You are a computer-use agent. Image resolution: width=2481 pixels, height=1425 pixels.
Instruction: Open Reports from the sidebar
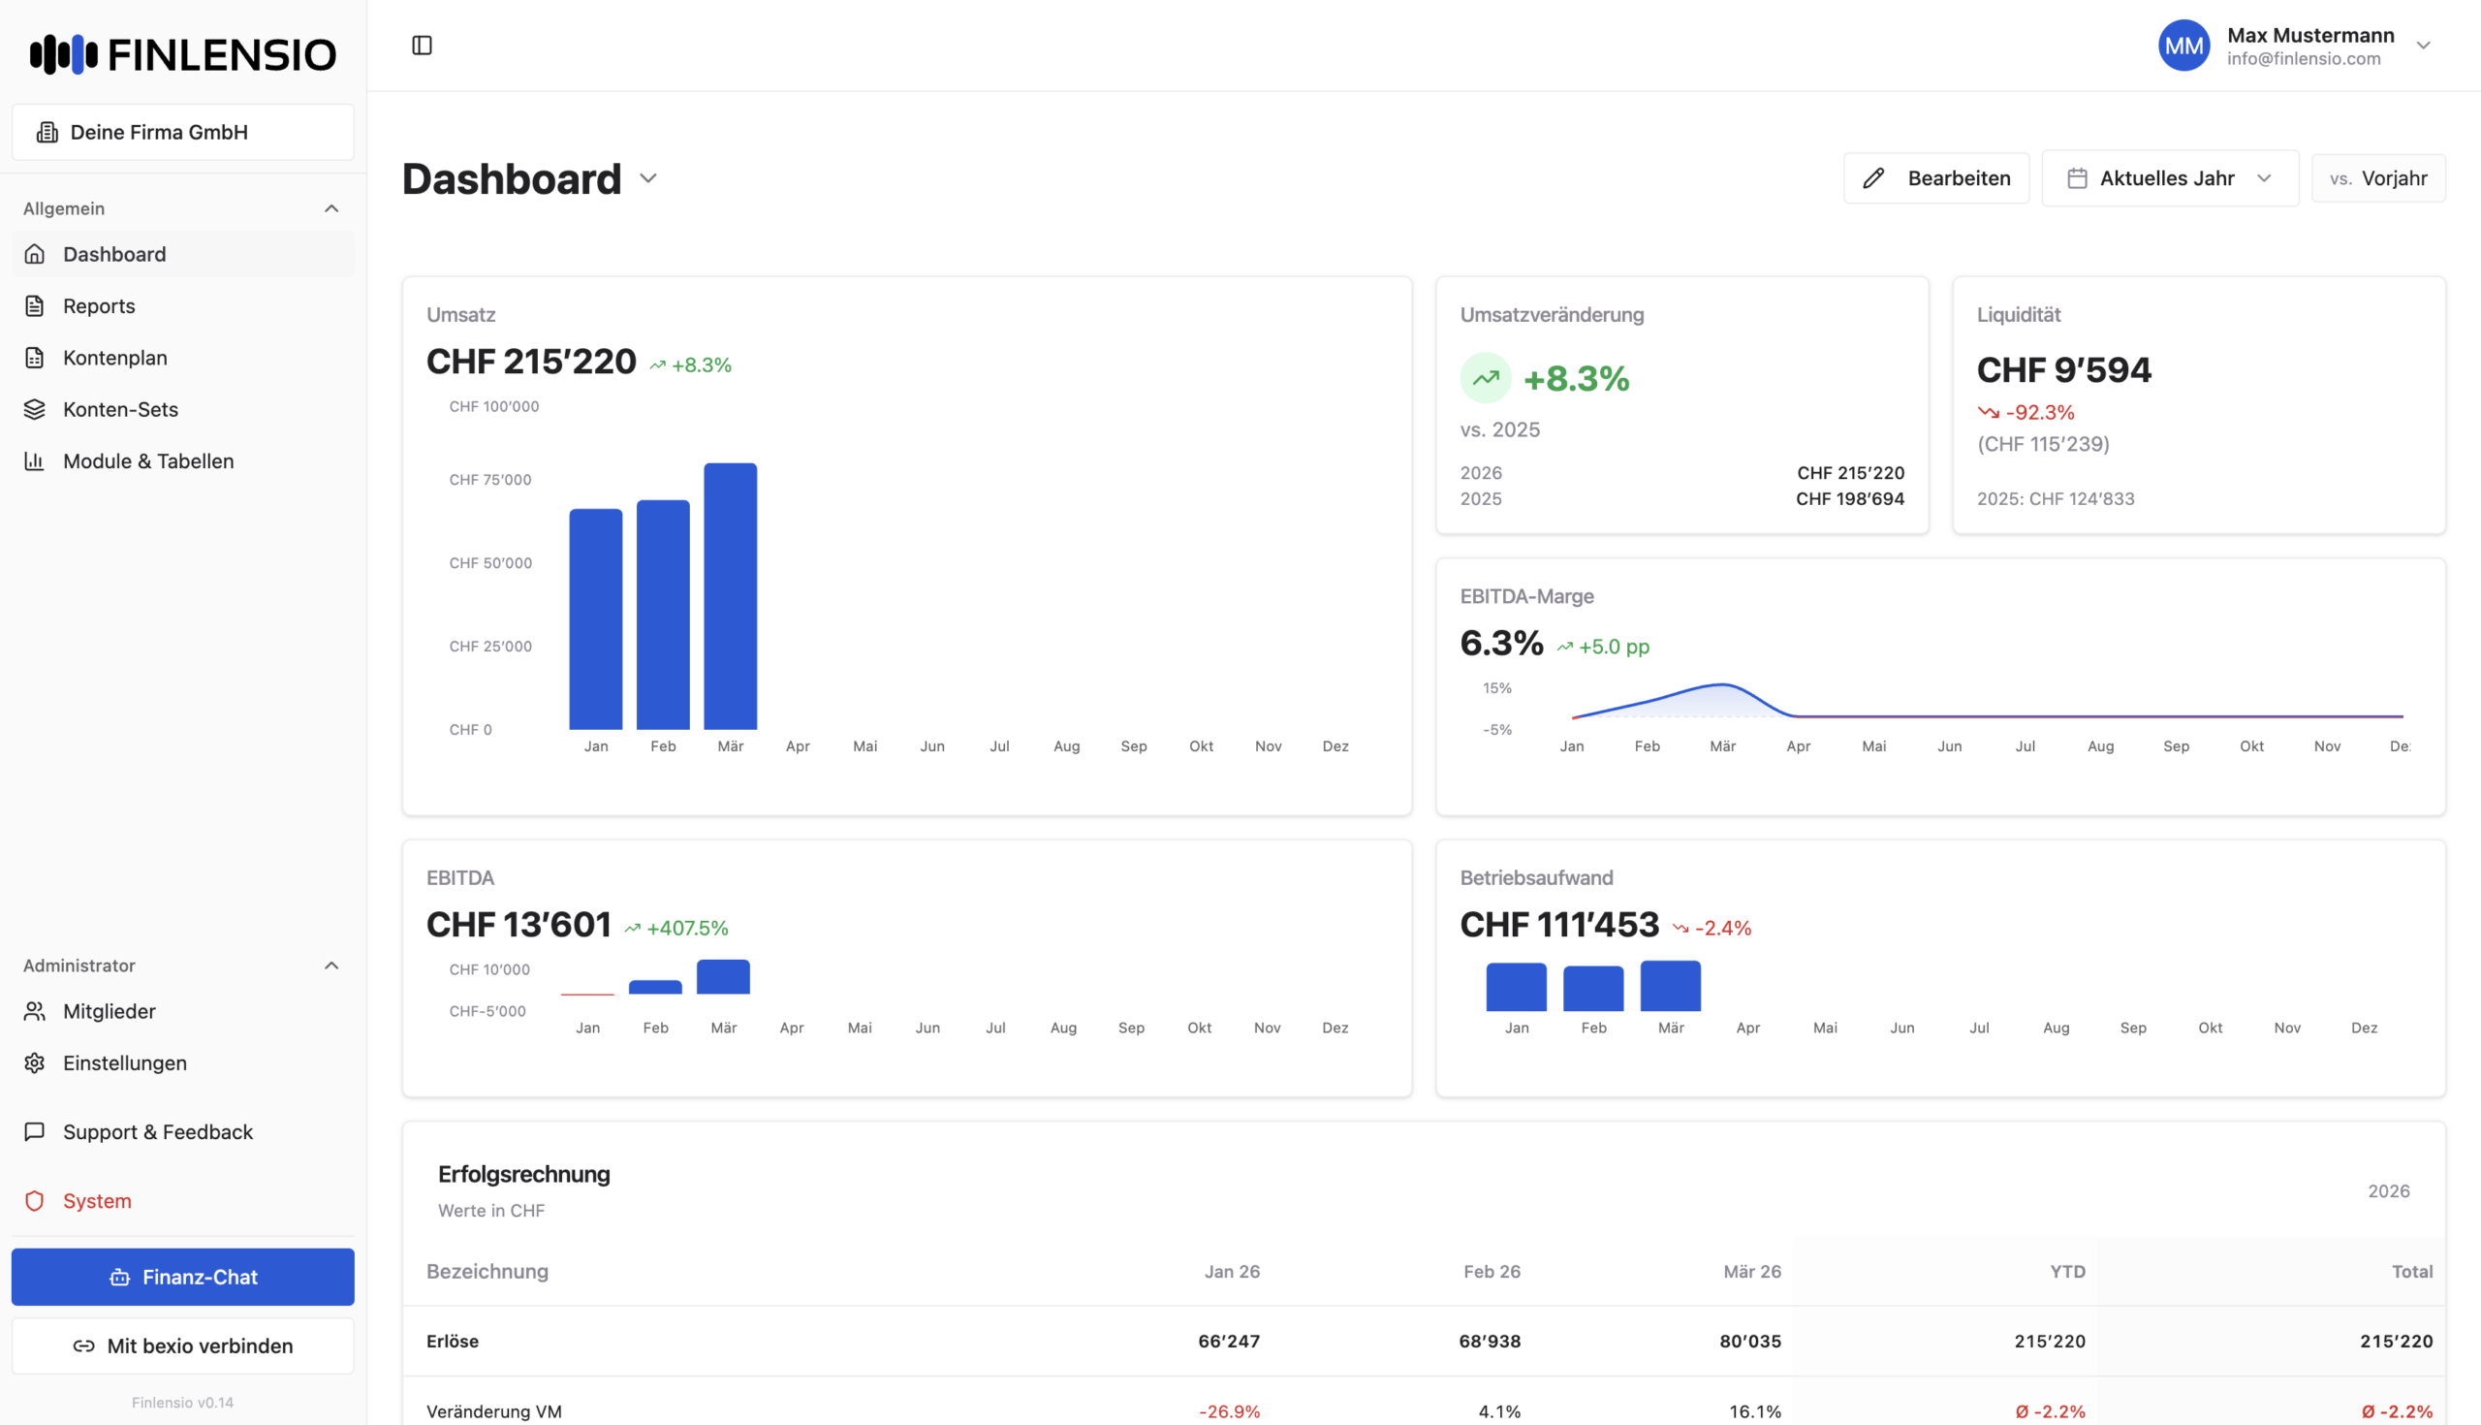pos(99,306)
